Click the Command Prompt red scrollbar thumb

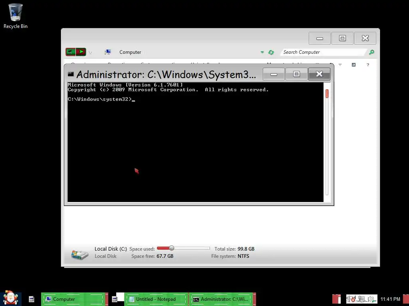pyautogui.click(x=327, y=94)
